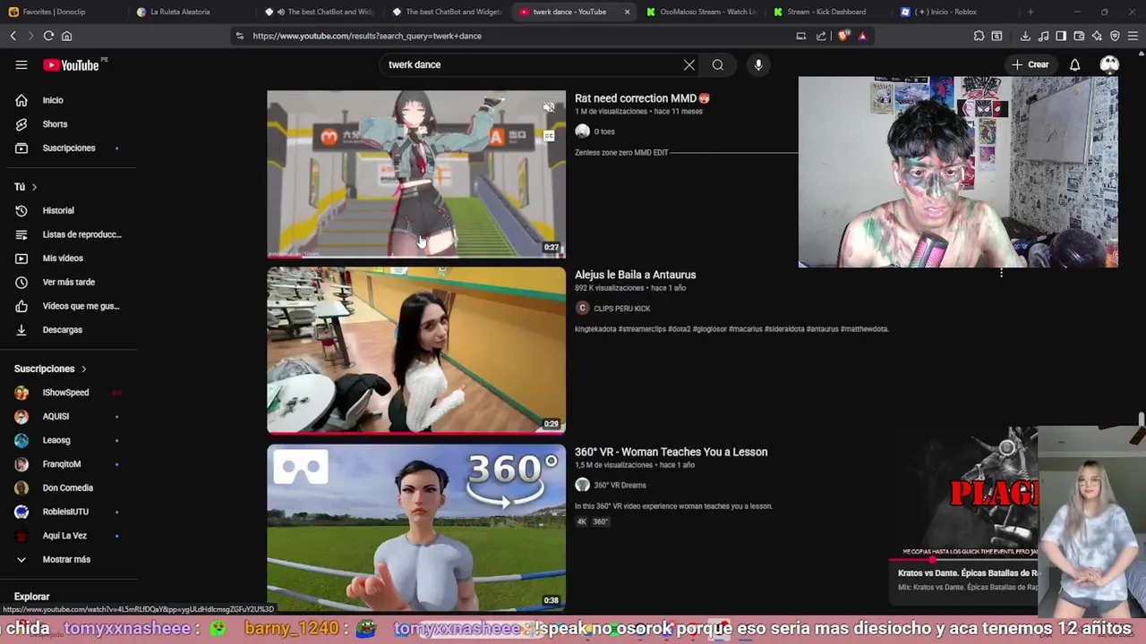Open the Brave Shields lion icon
Image resolution: width=1146 pixels, height=644 pixels.
click(x=843, y=36)
